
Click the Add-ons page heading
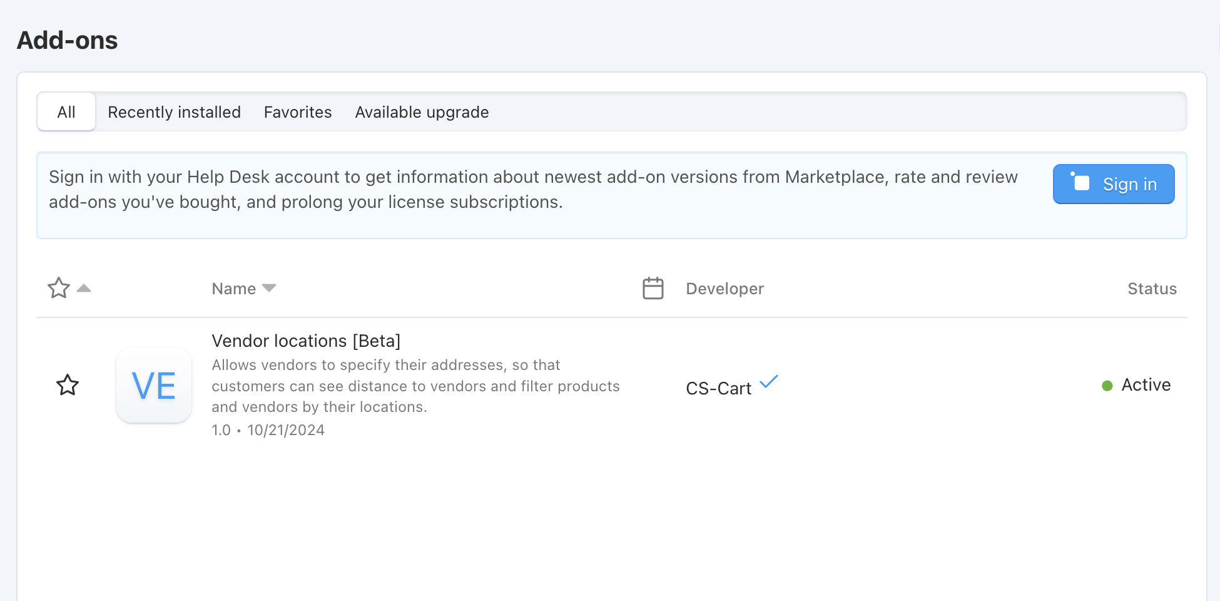[68, 40]
